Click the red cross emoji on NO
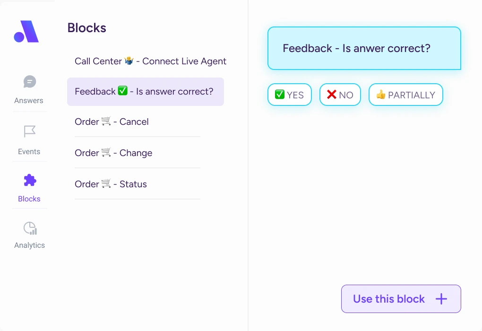This screenshot has width=482, height=331. point(332,95)
